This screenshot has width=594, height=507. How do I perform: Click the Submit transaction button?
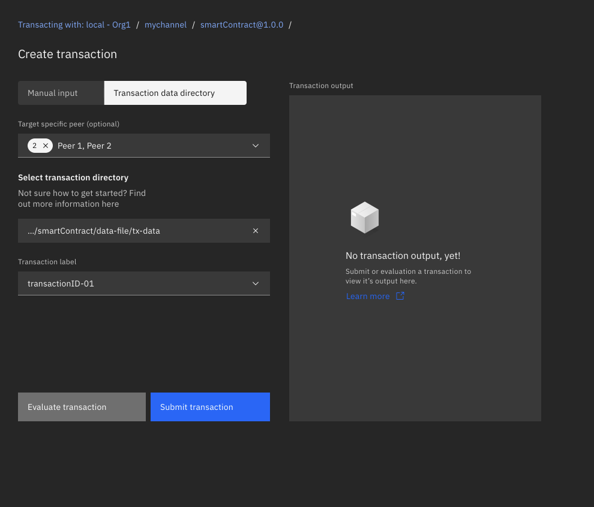[210, 406]
